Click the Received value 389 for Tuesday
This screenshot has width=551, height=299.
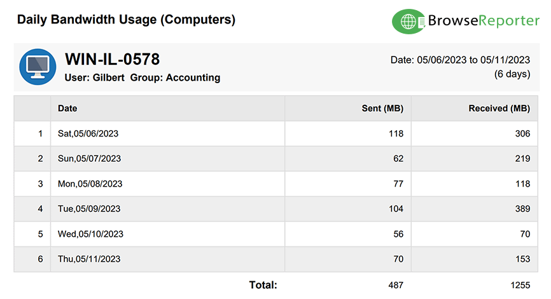tap(522, 209)
